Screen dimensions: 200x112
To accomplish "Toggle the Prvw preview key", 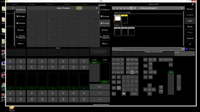I will point(151,68).
